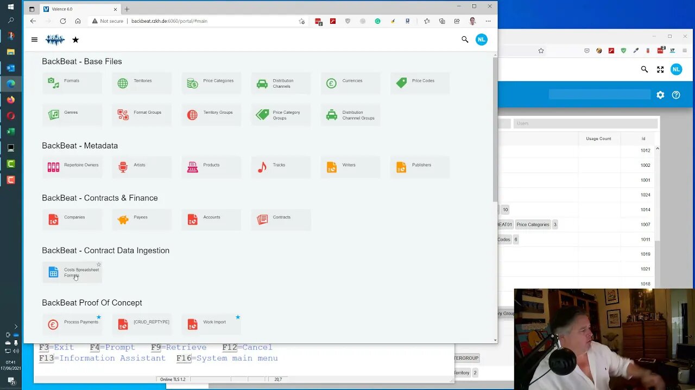Open help icon in background window

676,95
